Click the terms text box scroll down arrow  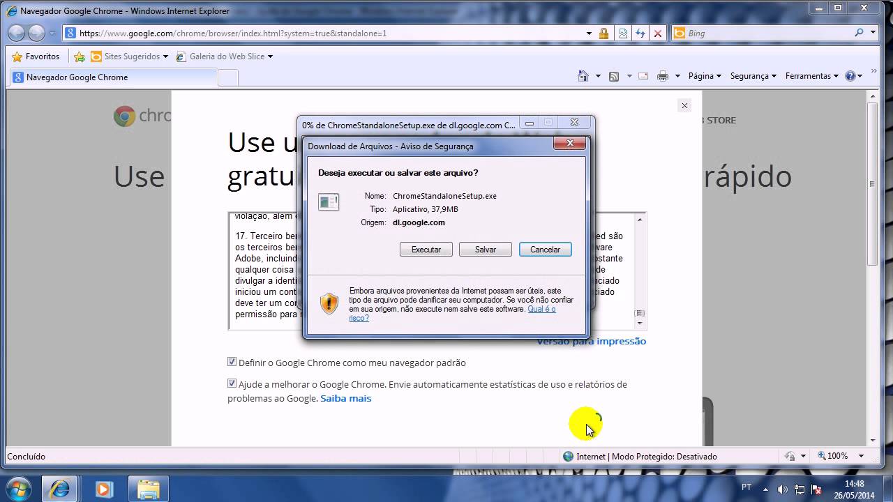click(640, 324)
